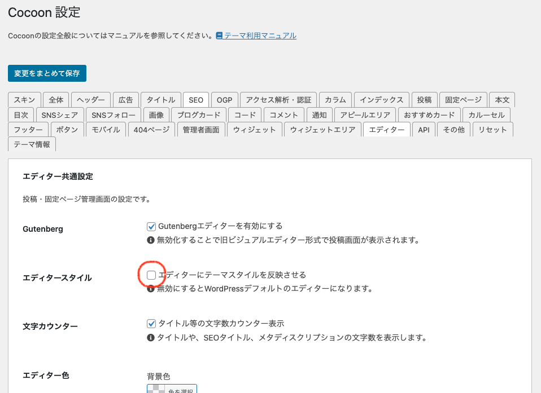Click the info icon under the Gutenberg checkbox

151,240
